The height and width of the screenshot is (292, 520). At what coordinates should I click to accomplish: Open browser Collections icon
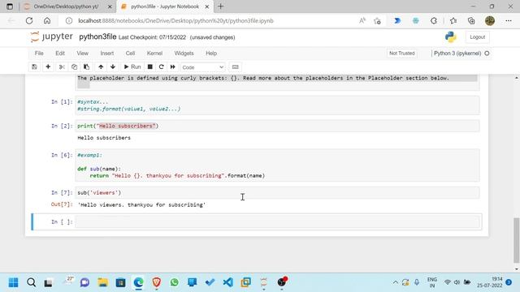471,20
